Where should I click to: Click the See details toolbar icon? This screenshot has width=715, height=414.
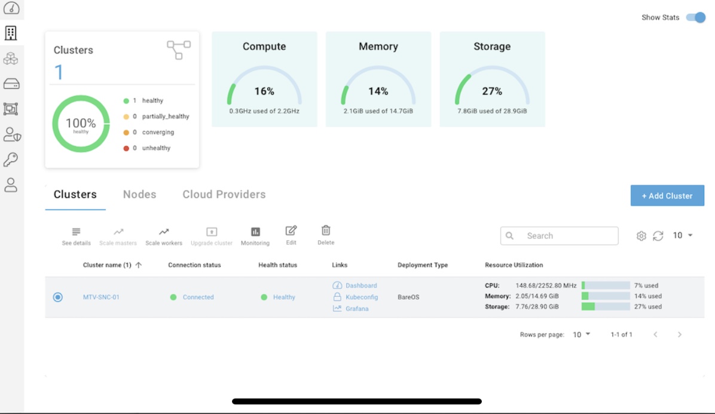tap(76, 232)
